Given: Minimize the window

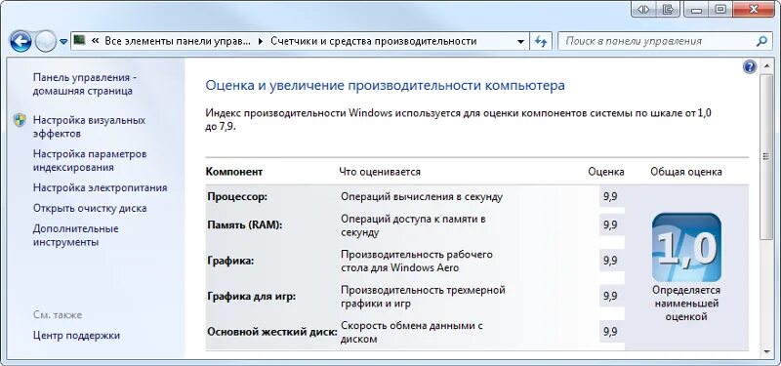Looking at the screenshot, I should coord(696,9).
